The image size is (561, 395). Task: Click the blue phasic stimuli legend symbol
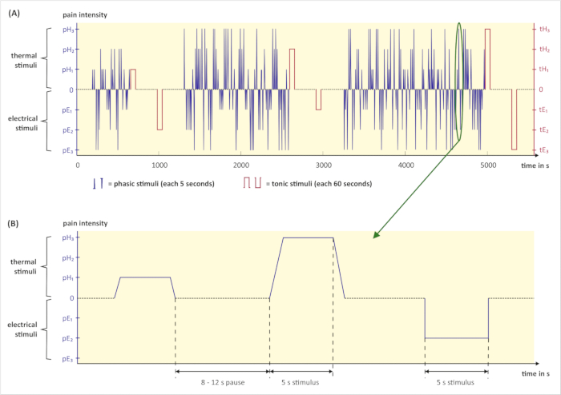point(98,183)
